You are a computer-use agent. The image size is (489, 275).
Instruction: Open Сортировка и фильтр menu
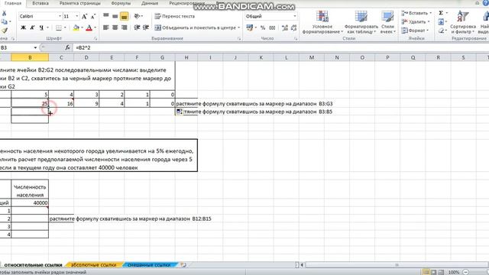tap(463, 22)
